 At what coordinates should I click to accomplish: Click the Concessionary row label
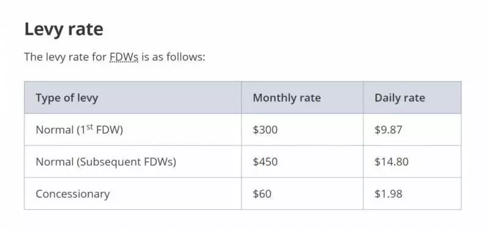coord(73,194)
